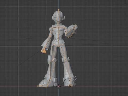Select the upper chest spine bone
128x96 pixels.
tap(58, 30)
